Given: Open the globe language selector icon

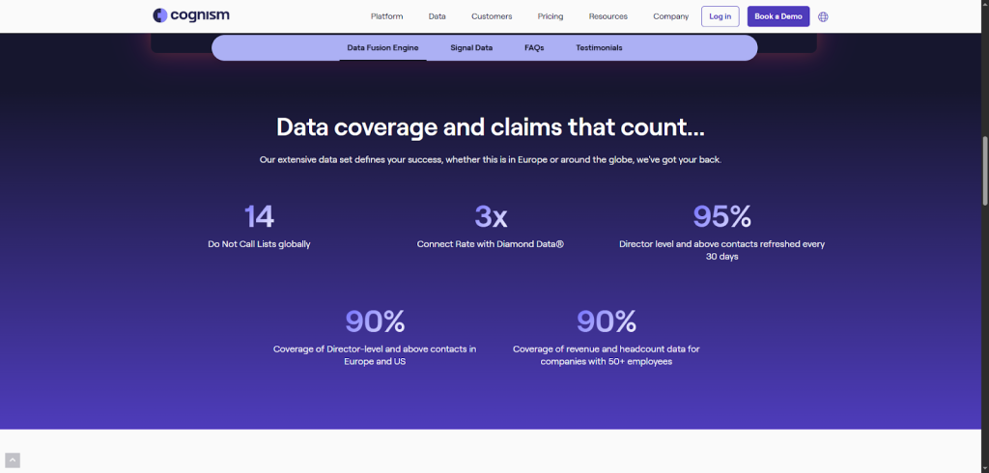Looking at the screenshot, I should 823,16.
